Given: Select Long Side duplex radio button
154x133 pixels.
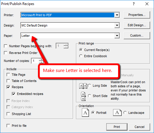Looking at the screenshot, I should [x=90, y=86].
